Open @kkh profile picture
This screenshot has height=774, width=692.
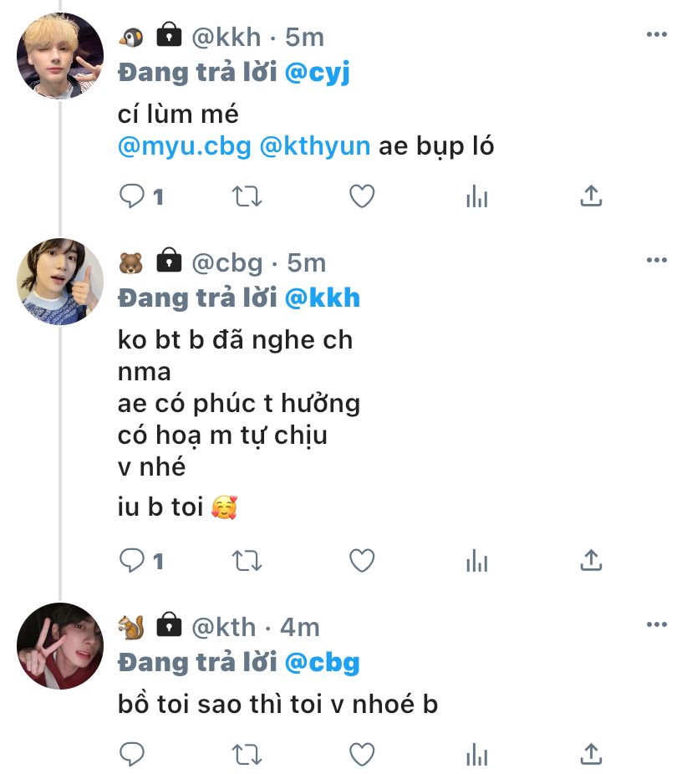[60, 56]
